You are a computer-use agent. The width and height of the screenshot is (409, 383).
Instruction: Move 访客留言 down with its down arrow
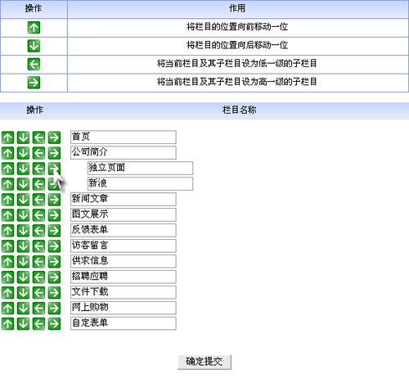(x=23, y=246)
